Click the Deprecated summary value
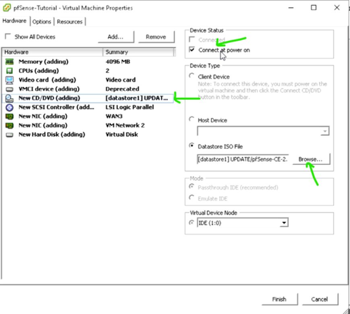The width and height of the screenshot is (350, 314). pyautogui.click(x=122, y=89)
